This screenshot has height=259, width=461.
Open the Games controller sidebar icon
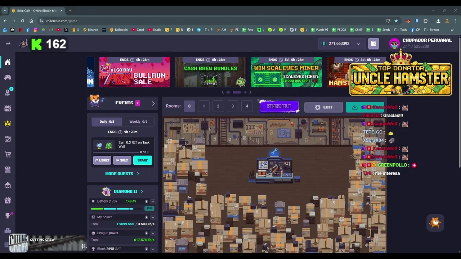coord(8,77)
